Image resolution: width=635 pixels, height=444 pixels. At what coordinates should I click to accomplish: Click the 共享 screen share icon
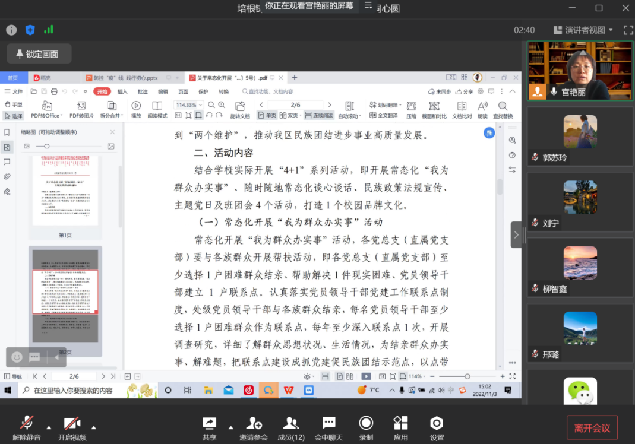tap(209, 423)
